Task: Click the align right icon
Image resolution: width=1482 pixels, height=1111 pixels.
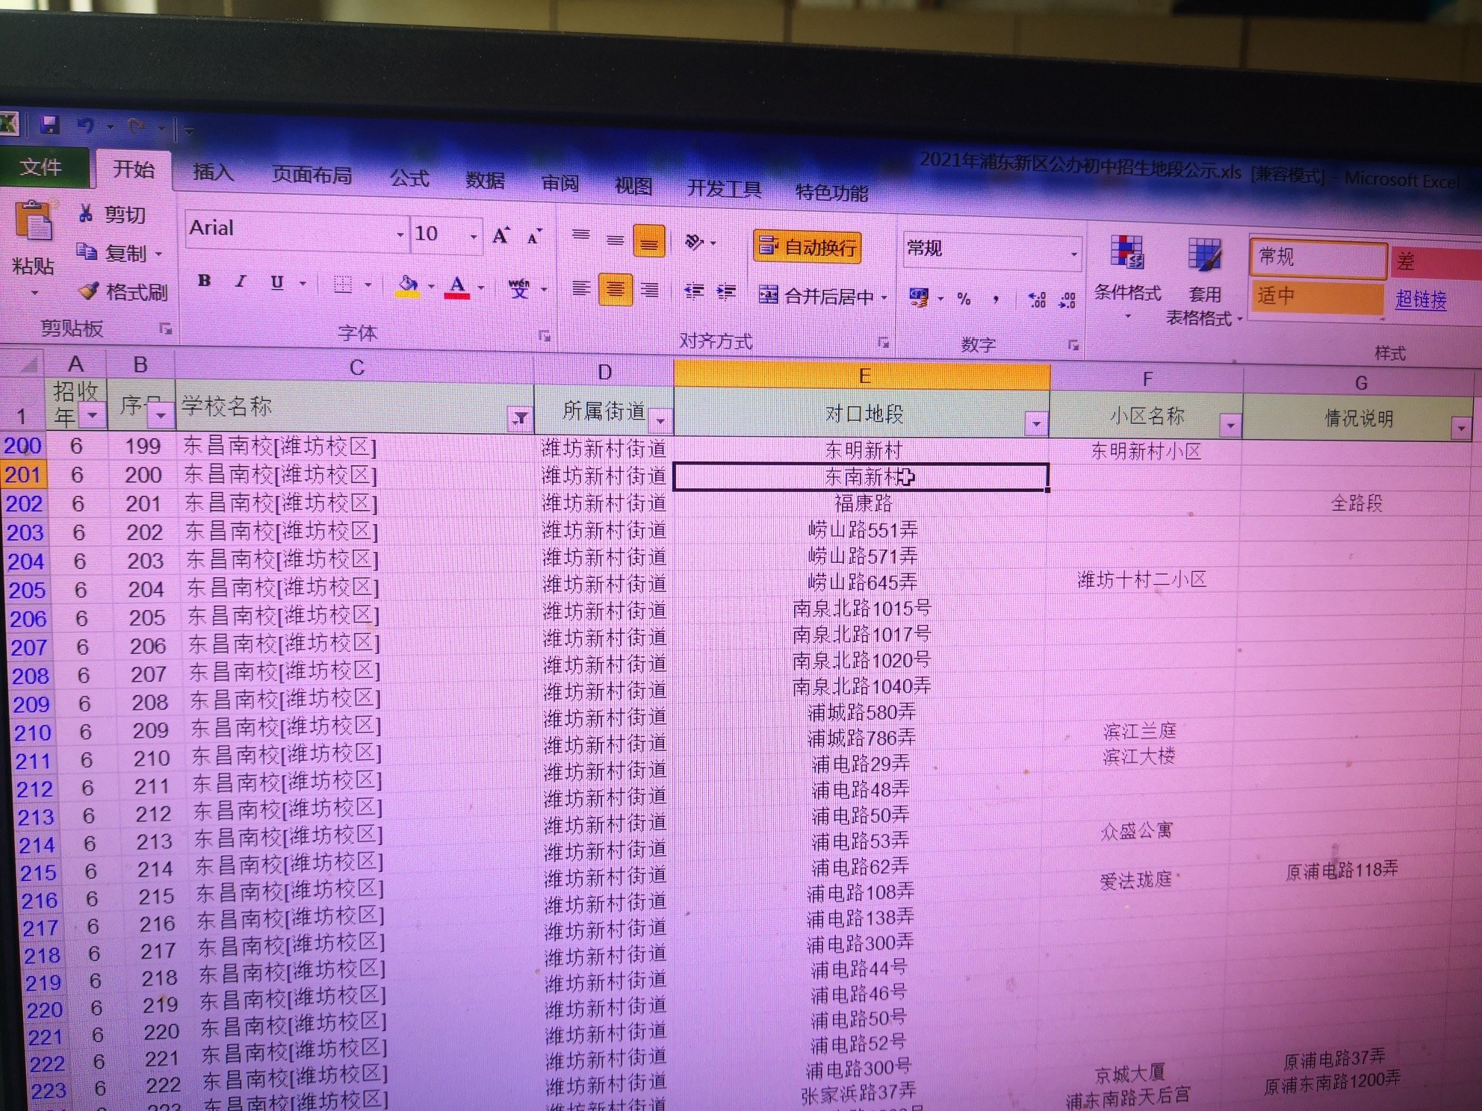Action: (x=650, y=290)
